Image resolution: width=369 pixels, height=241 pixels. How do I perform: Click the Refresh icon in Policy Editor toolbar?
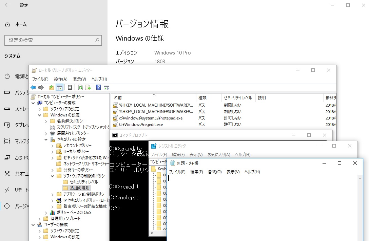coord(80,88)
